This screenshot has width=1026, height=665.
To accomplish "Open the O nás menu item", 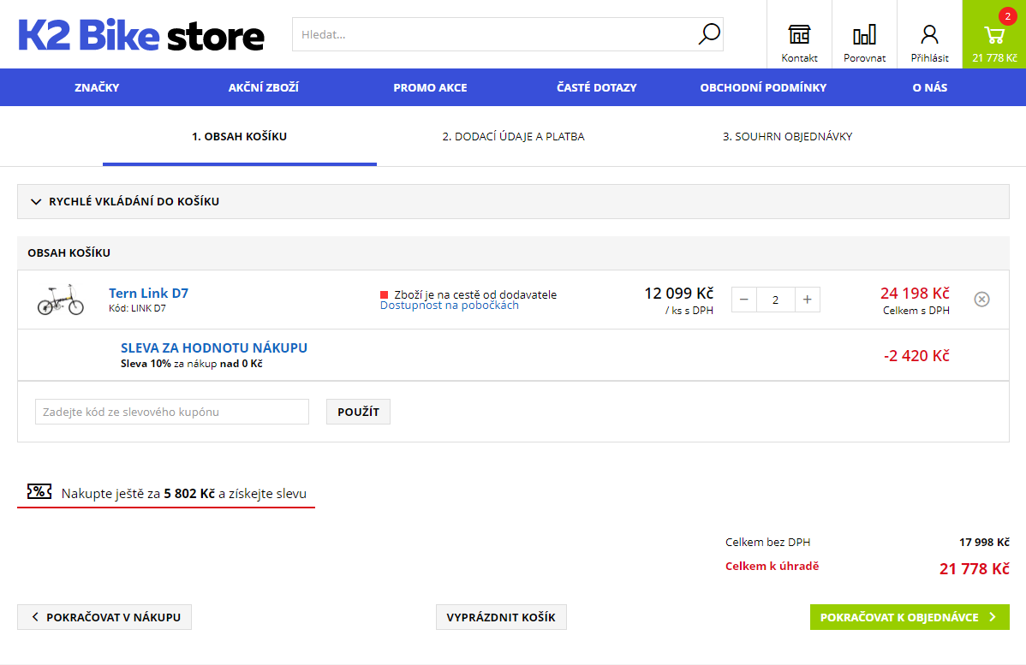I will (930, 87).
